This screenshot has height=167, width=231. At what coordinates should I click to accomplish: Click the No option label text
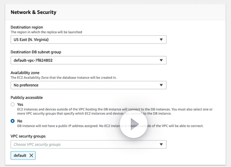pyautogui.click(x=19, y=121)
